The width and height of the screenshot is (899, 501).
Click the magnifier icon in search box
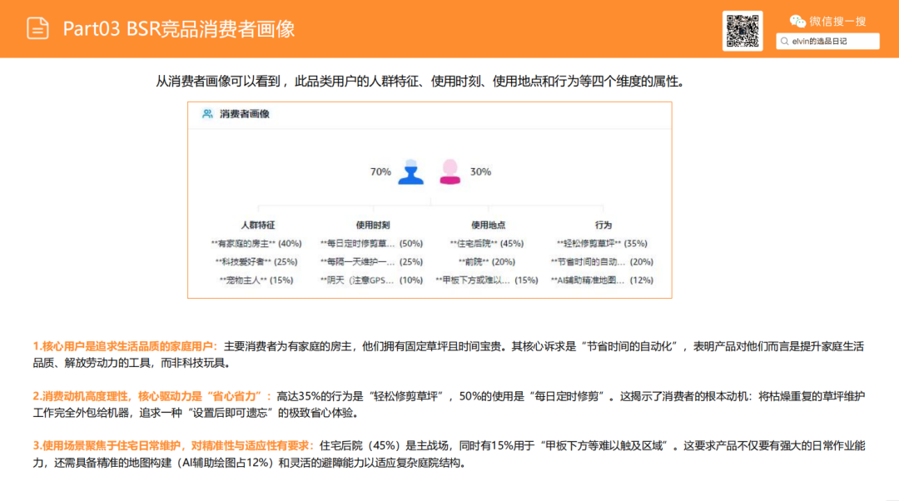(783, 39)
